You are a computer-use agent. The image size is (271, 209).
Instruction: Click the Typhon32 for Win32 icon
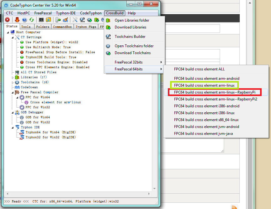(x=22, y=138)
